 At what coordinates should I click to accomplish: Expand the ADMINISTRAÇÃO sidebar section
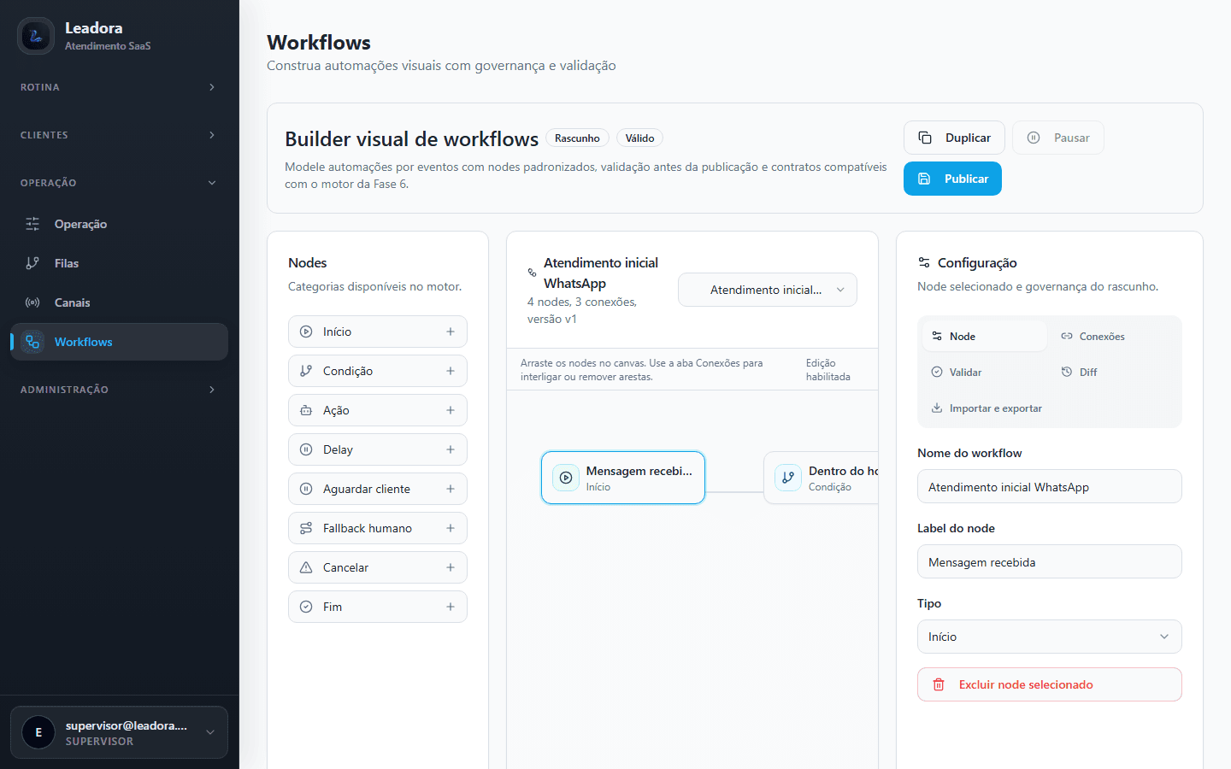click(119, 390)
